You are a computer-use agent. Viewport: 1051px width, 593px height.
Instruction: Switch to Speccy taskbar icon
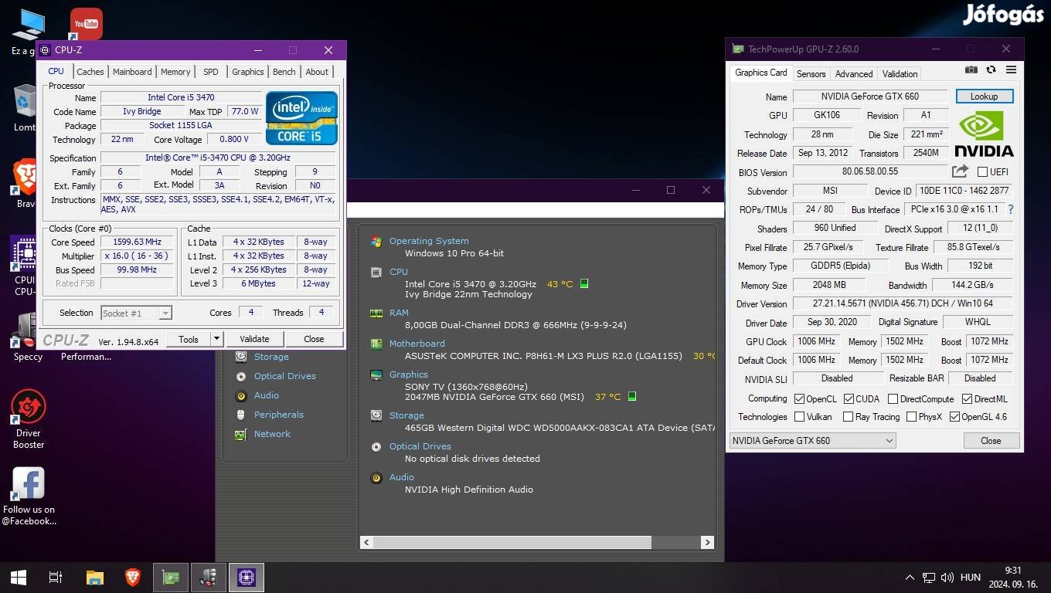(209, 577)
